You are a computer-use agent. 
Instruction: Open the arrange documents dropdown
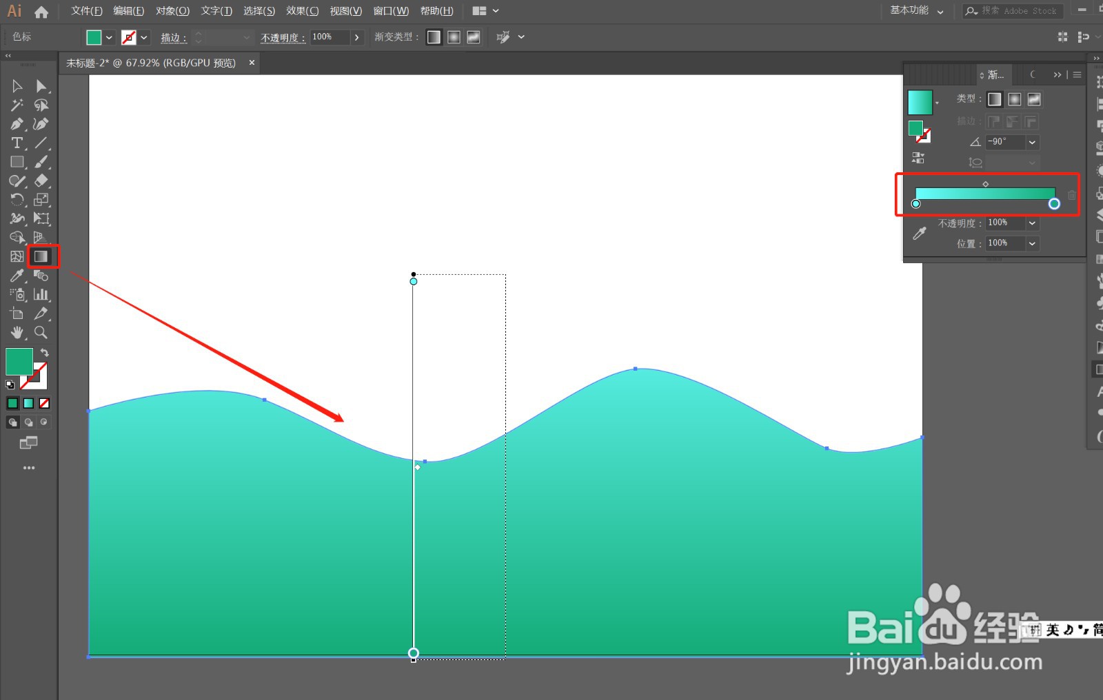(486, 11)
